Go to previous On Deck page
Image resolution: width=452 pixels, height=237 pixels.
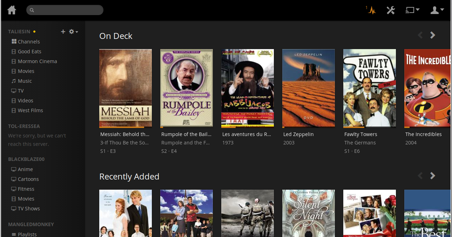click(420, 35)
